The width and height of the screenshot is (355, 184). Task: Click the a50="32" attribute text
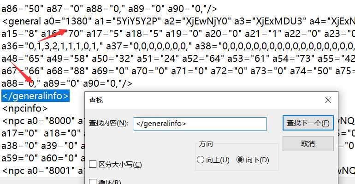pos(112,59)
